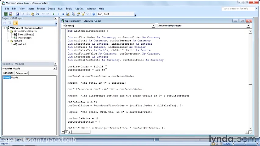Close the Project - VBAProject pane
This screenshot has height=146, width=260.
55,18
